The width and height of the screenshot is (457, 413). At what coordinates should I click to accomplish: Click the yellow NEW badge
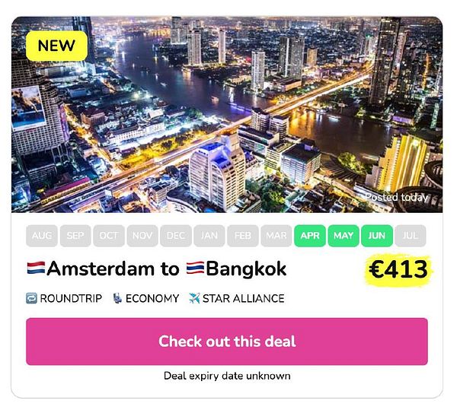56,46
